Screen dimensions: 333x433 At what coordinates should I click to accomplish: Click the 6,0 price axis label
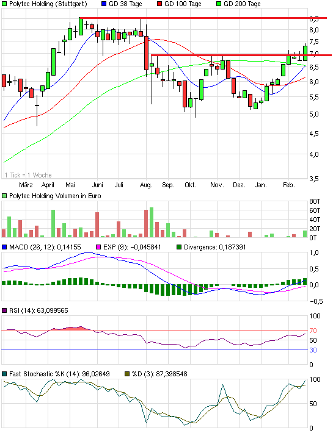pyautogui.click(x=314, y=82)
